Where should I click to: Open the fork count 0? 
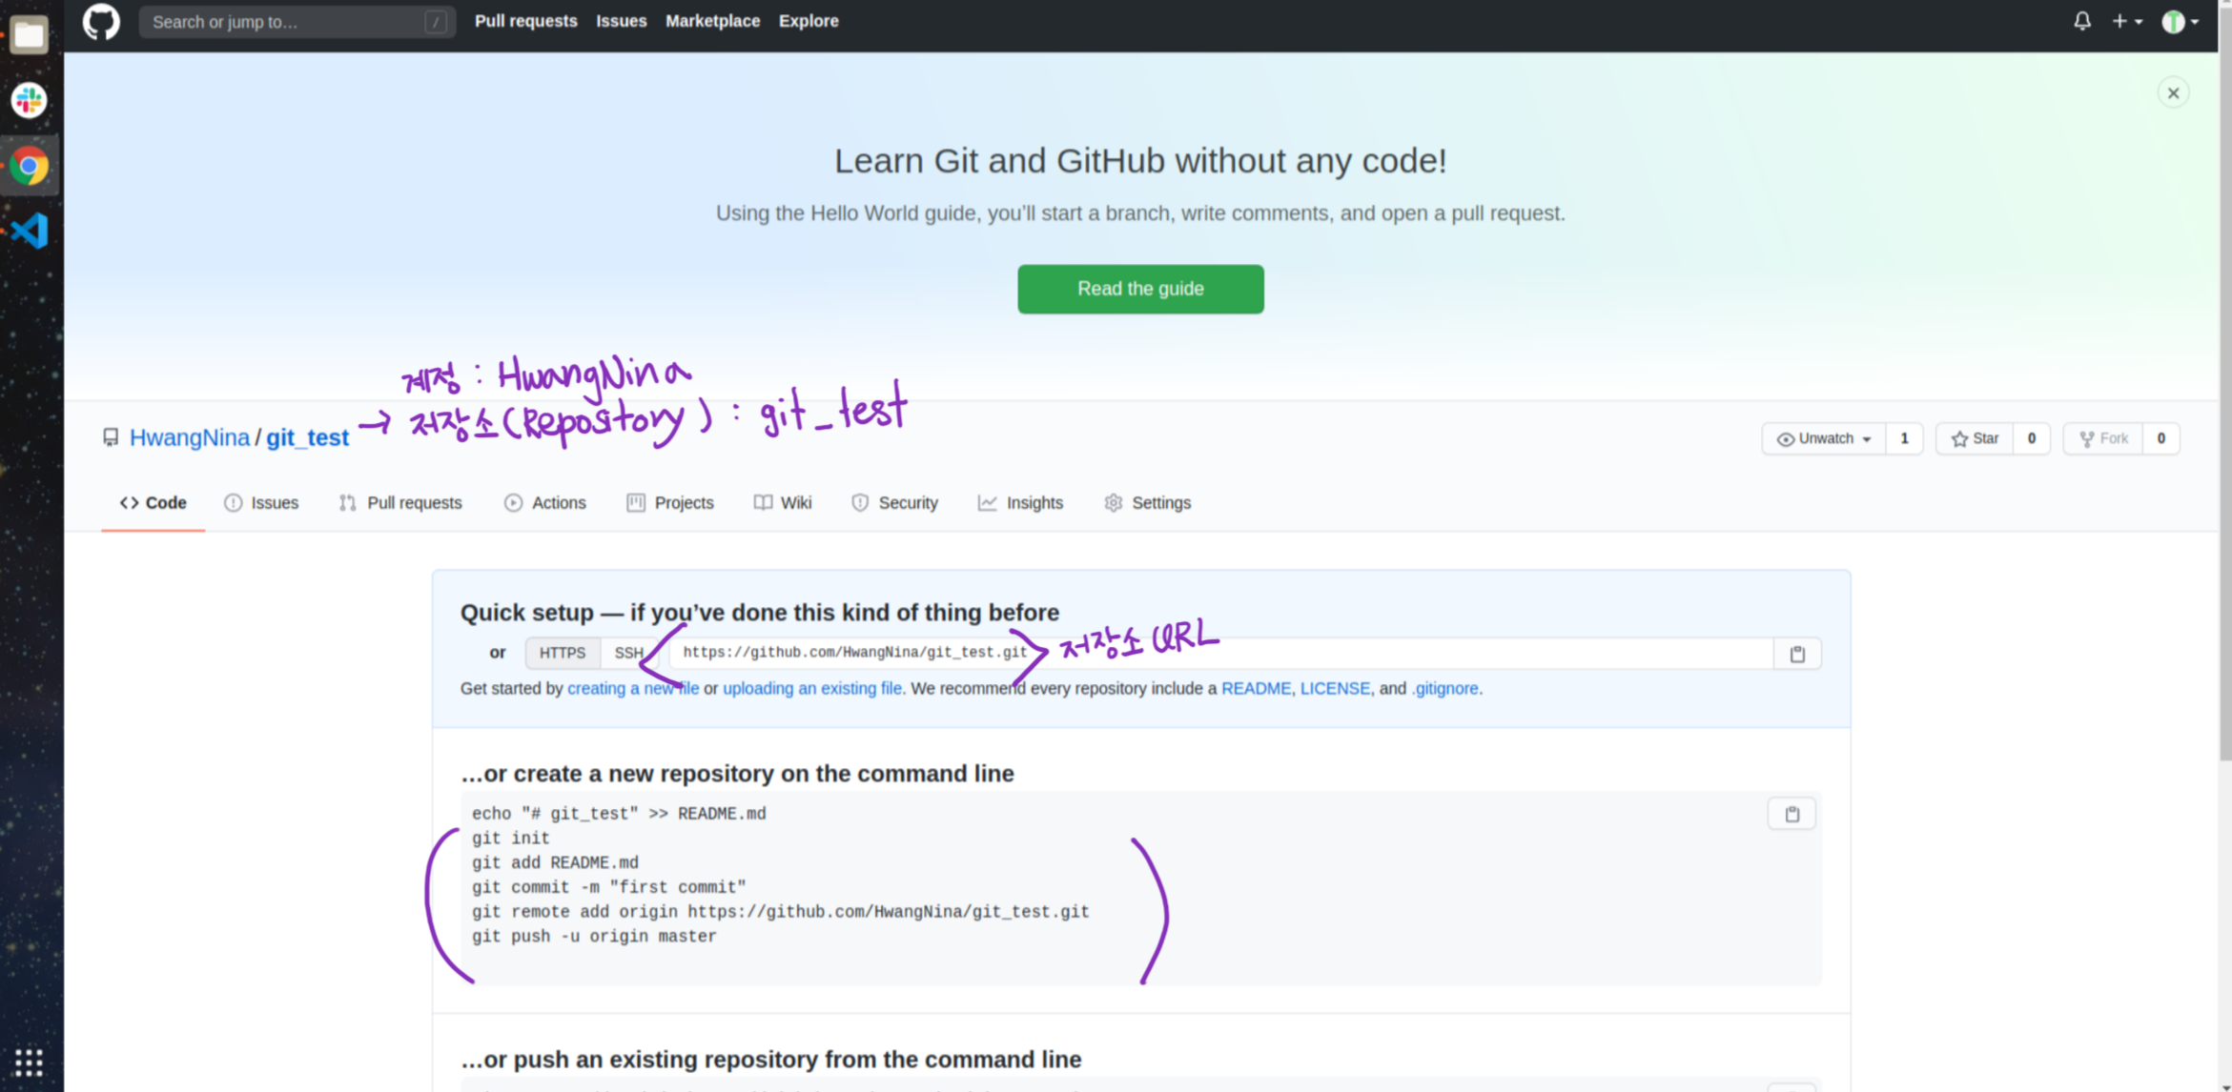2160,438
